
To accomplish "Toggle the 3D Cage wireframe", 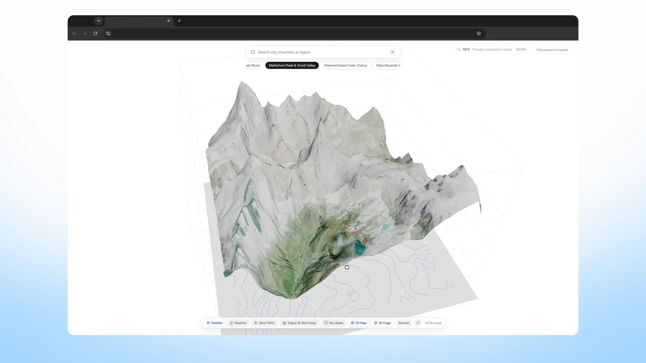I will click(x=383, y=323).
